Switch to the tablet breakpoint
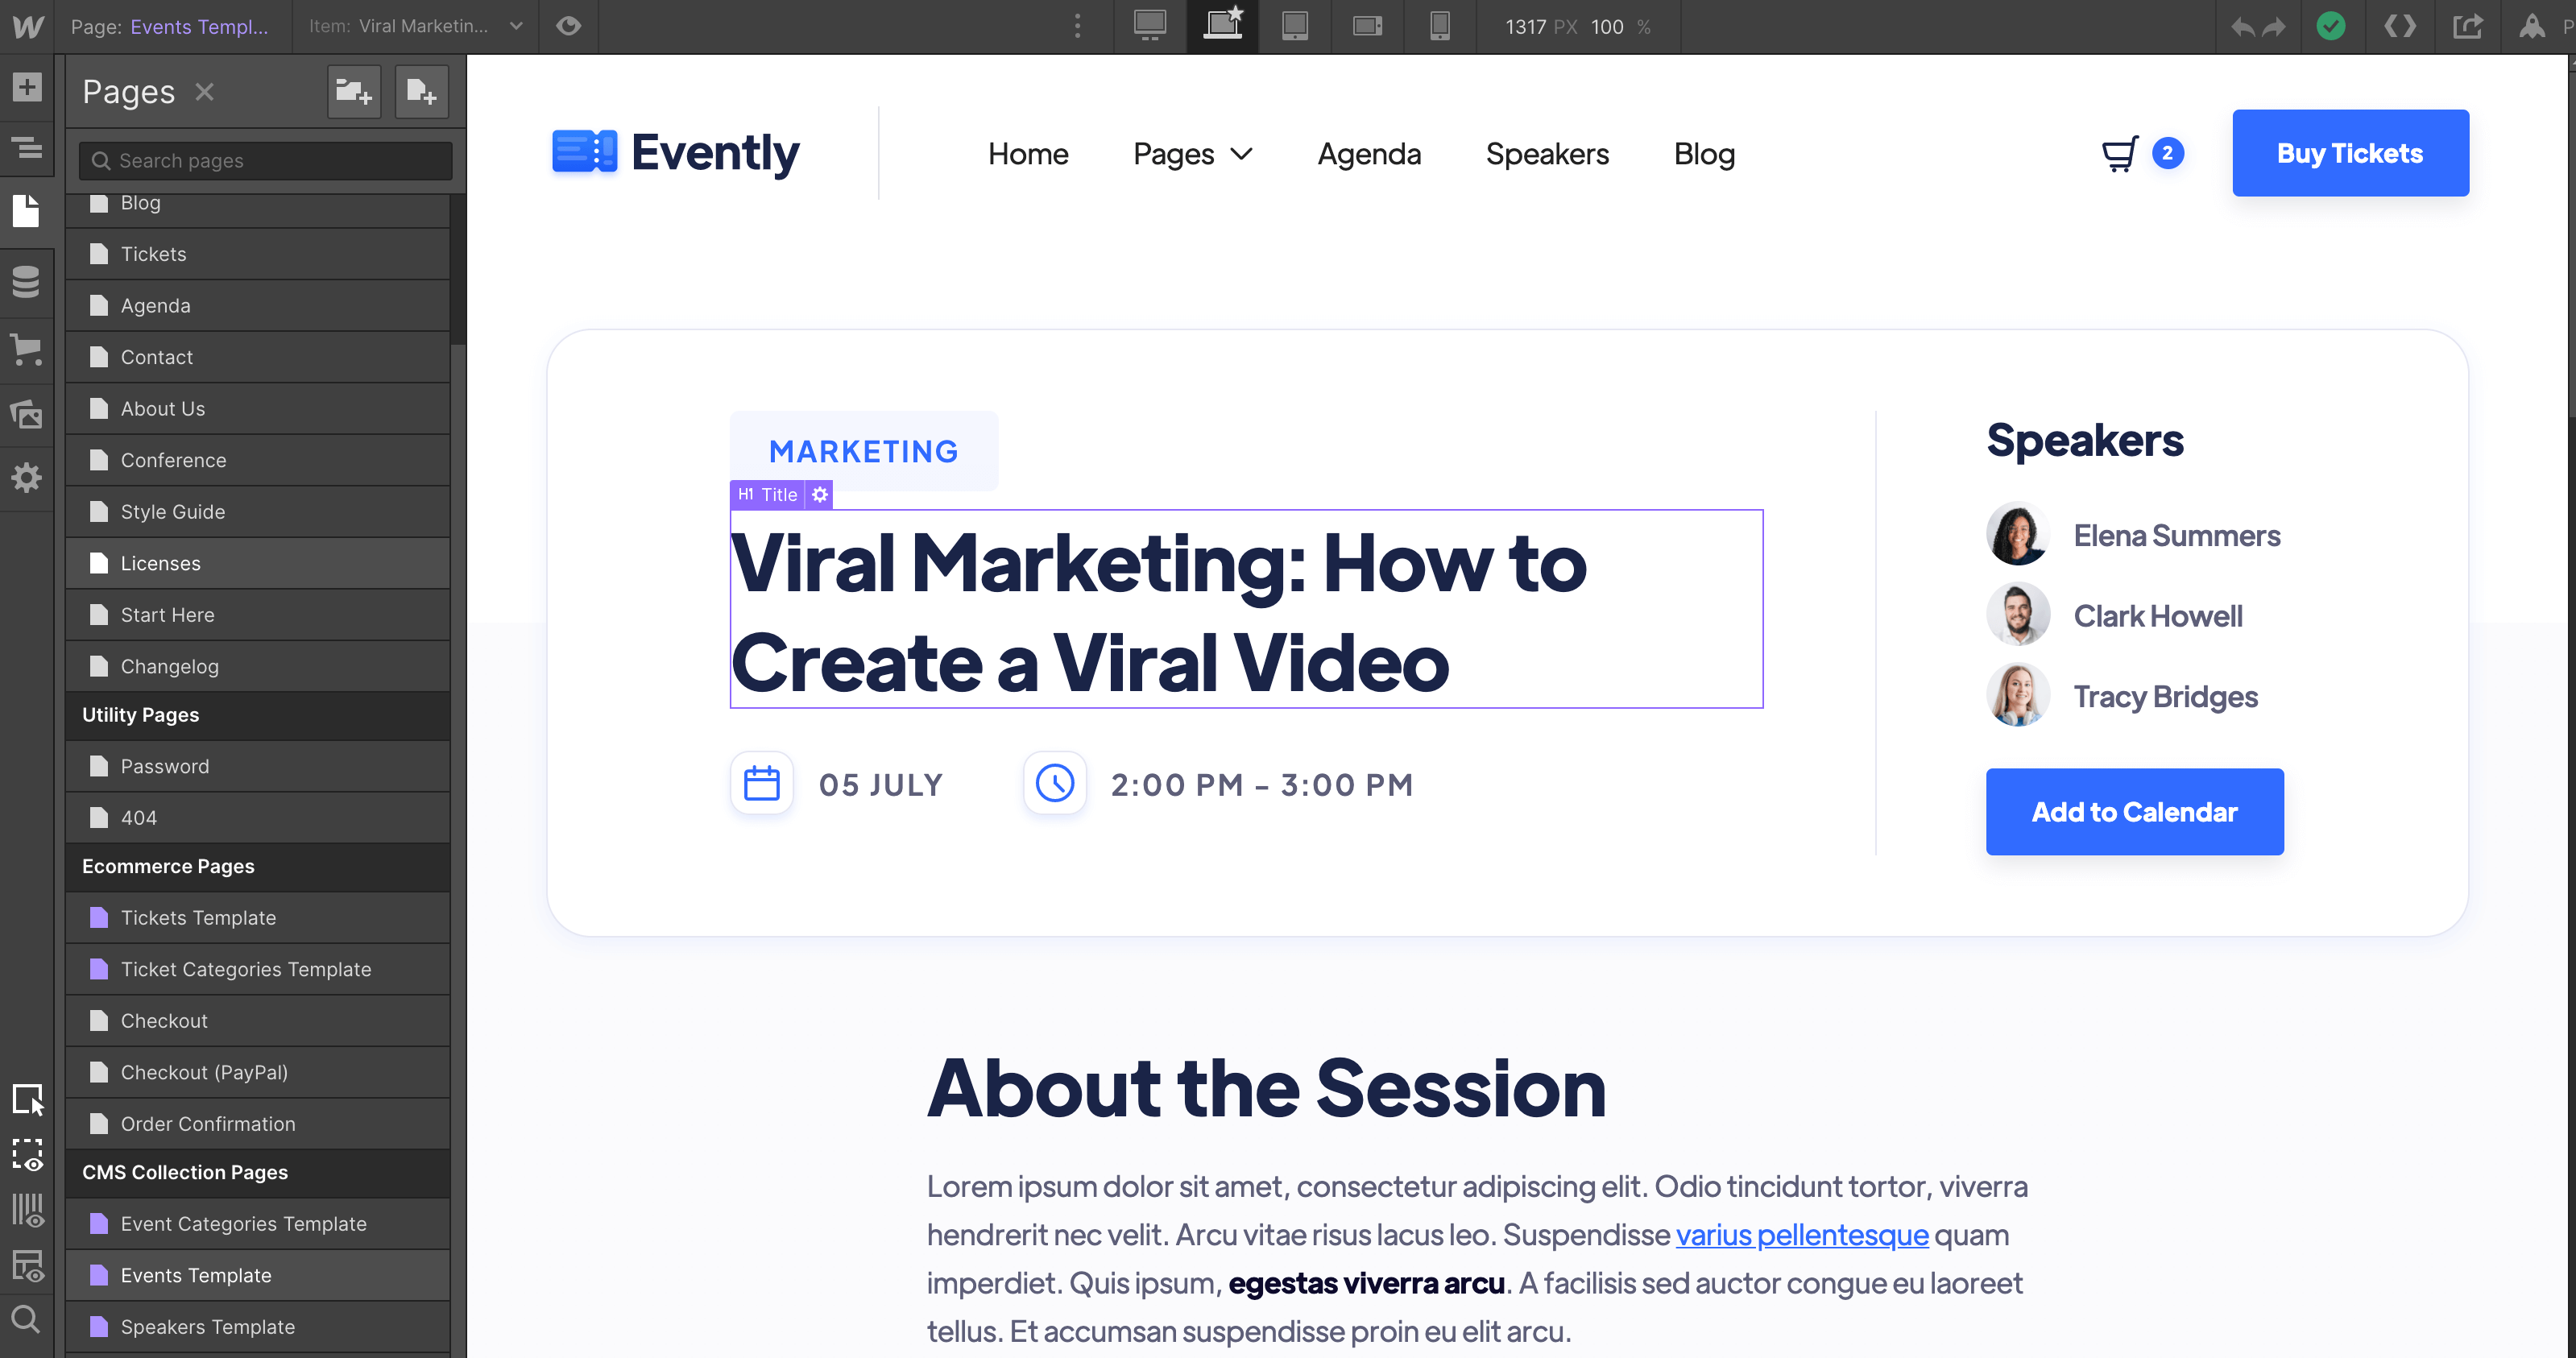The image size is (2576, 1358). (1295, 26)
